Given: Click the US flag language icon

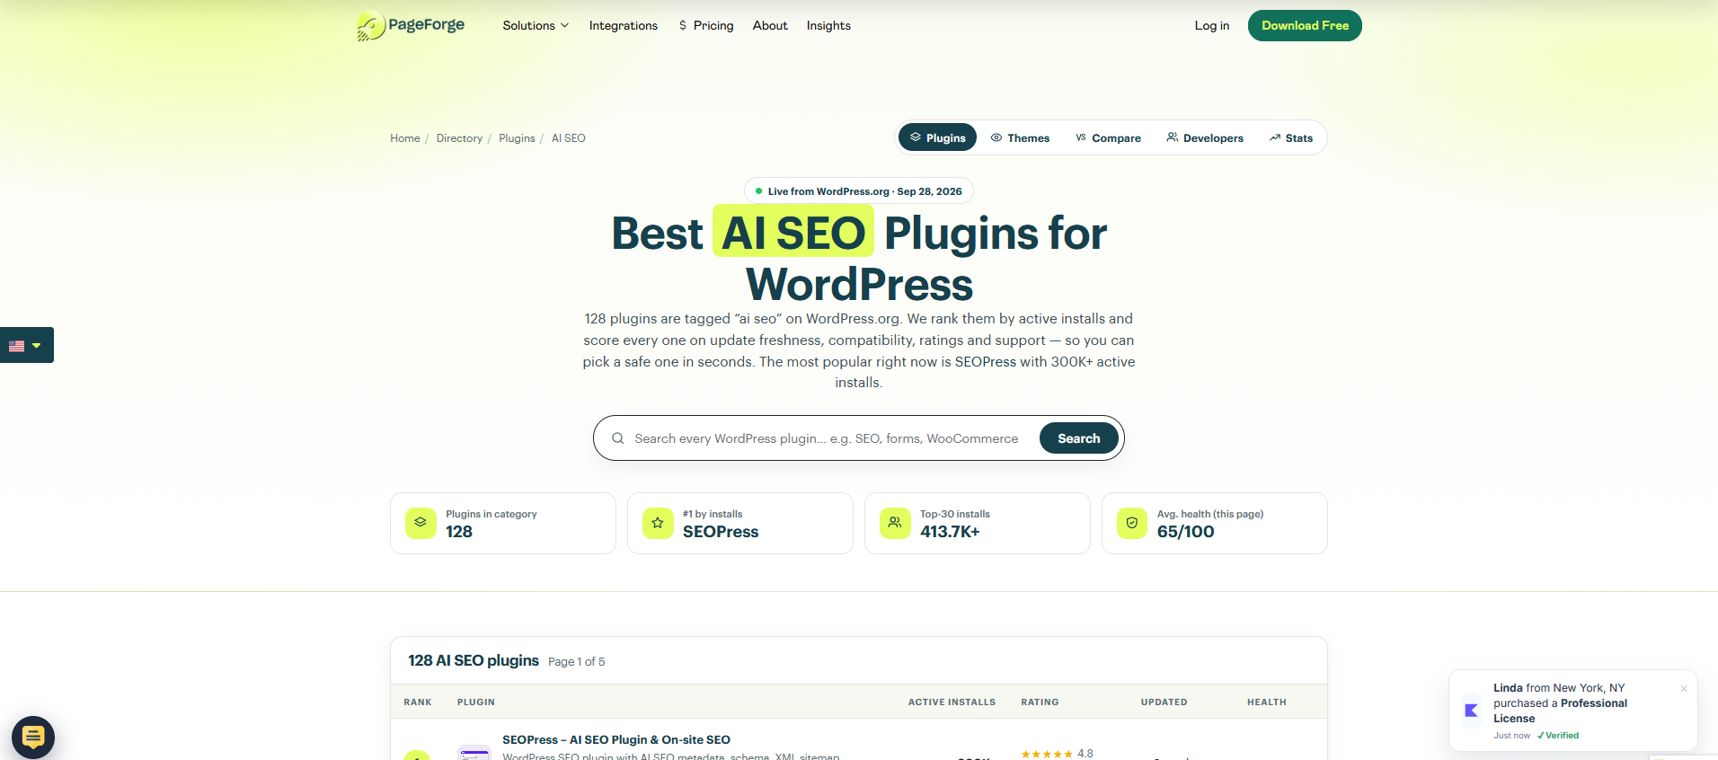Looking at the screenshot, I should click(x=17, y=346).
